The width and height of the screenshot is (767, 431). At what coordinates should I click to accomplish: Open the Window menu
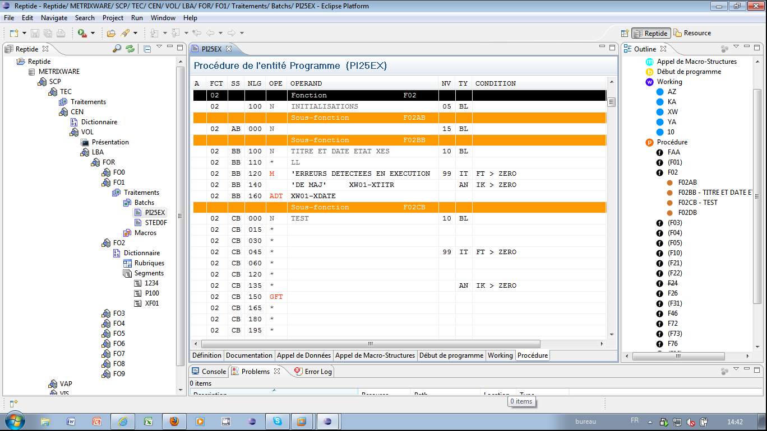pos(163,18)
